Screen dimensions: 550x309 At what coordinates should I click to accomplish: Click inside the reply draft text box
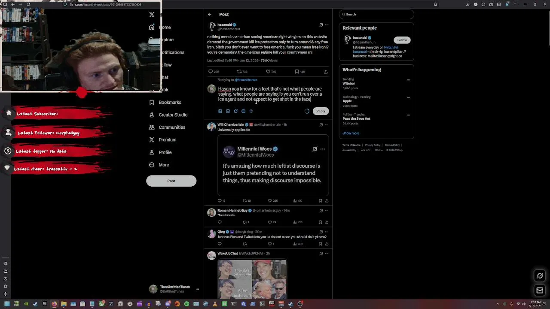click(270, 94)
